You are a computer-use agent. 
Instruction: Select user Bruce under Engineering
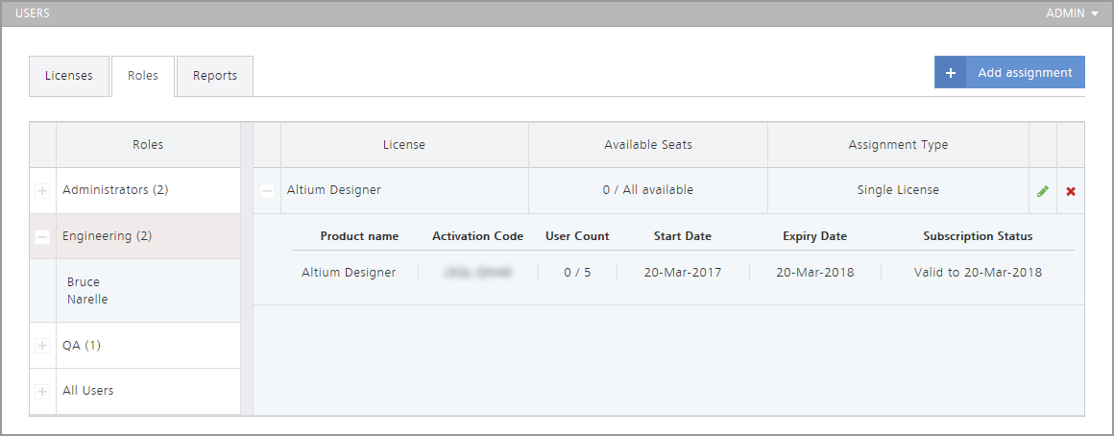pos(84,282)
